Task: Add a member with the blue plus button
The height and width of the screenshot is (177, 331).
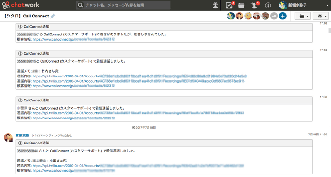Action: [x=283, y=16]
